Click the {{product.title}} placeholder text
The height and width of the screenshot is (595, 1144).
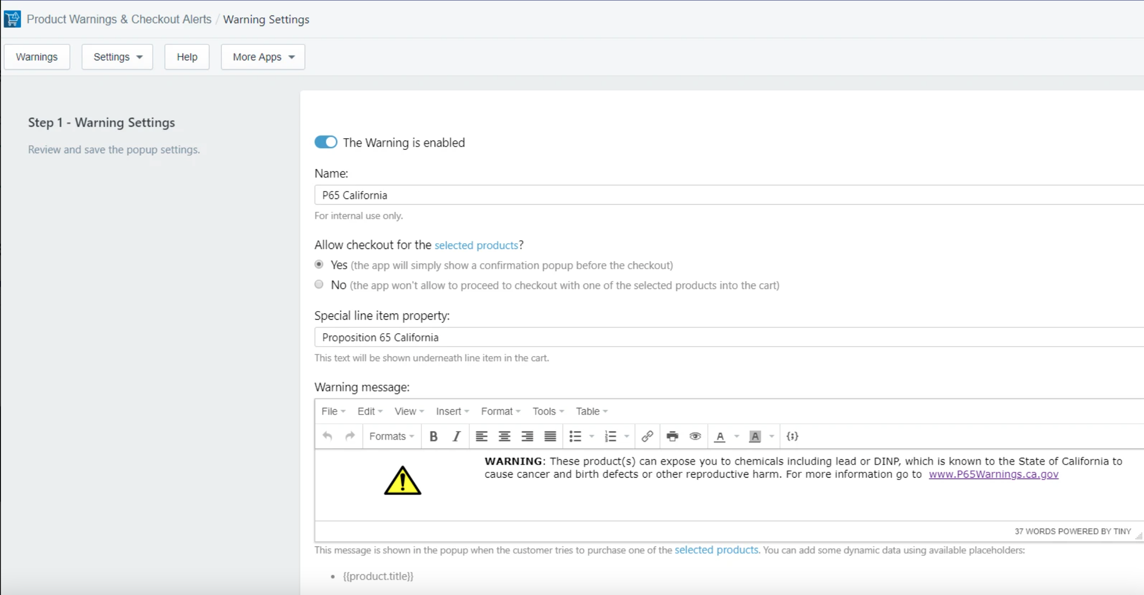(x=378, y=576)
